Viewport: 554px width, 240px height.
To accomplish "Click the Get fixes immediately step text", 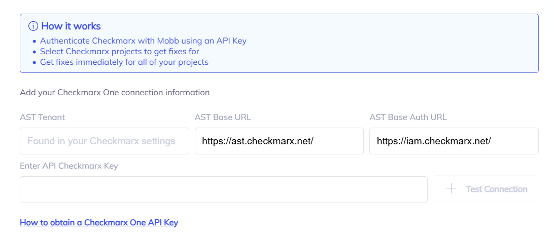I will [124, 62].
